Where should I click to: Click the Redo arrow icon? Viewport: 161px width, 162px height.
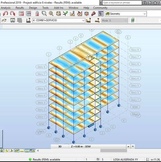(x=13, y=14)
